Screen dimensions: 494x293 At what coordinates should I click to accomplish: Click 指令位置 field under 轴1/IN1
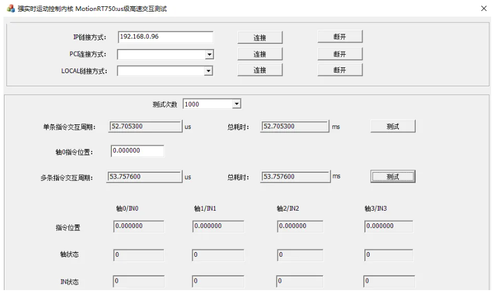point(218,226)
